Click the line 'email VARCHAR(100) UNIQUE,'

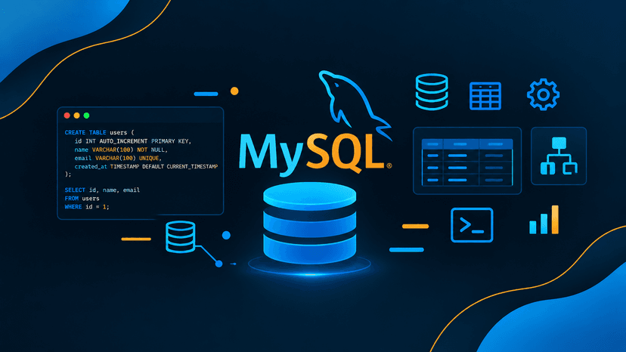[118, 158]
